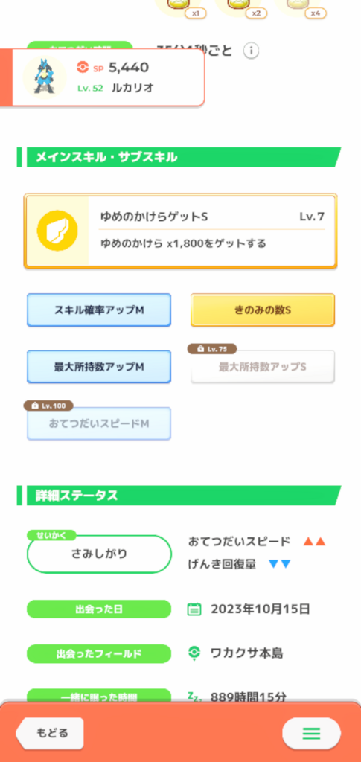Tap the locked おてつだいスピードM sub skill
The image size is (361, 762).
99,423
